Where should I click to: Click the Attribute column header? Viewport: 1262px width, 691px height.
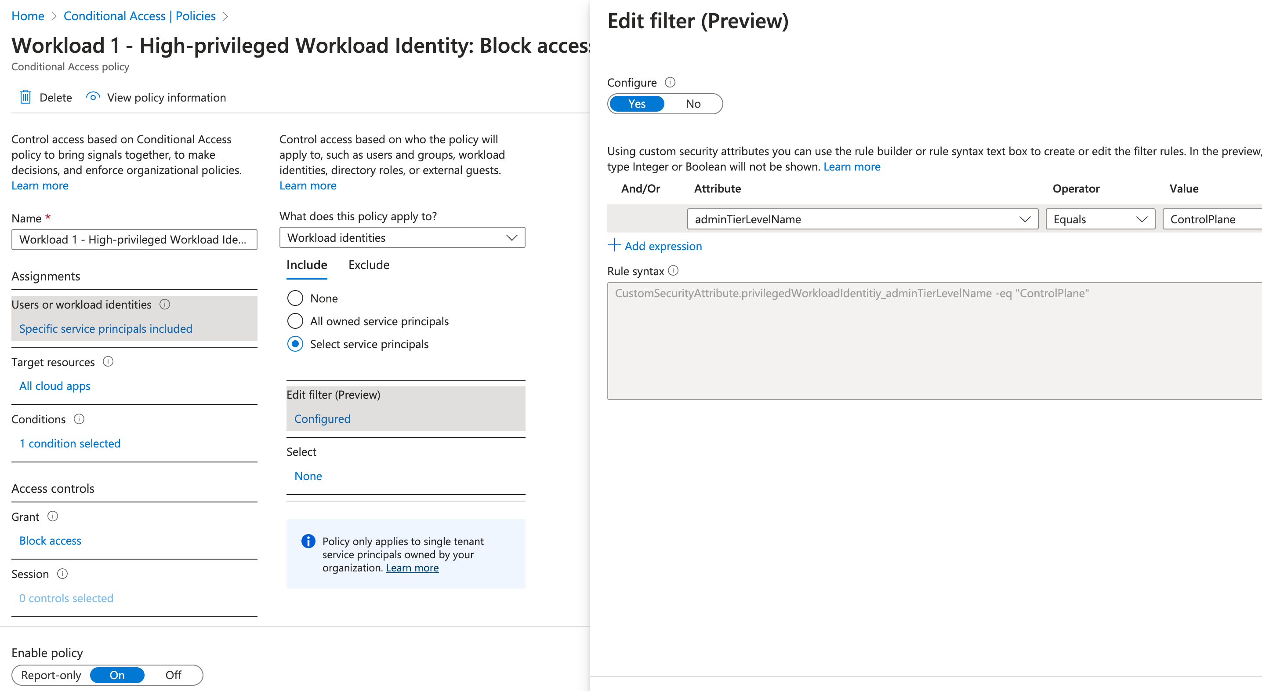pyautogui.click(x=717, y=189)
